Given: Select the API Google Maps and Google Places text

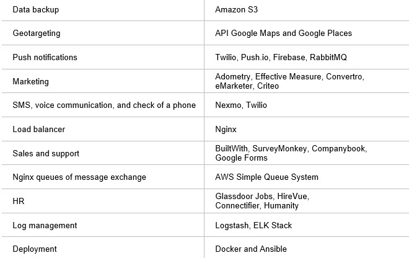Looking at the screenshot, I should (x=283, y=33).
